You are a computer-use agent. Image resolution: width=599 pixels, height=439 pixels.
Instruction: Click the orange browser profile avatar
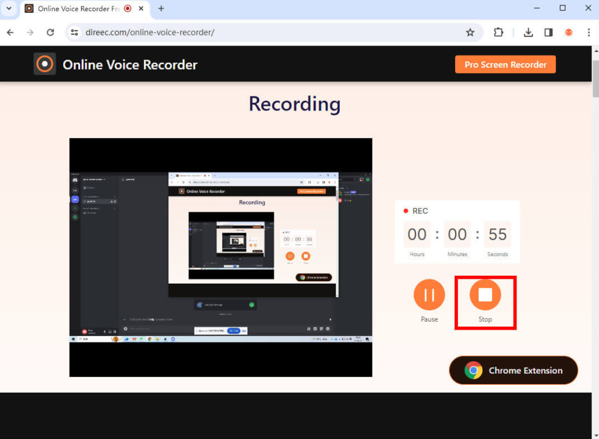point(569,33)
